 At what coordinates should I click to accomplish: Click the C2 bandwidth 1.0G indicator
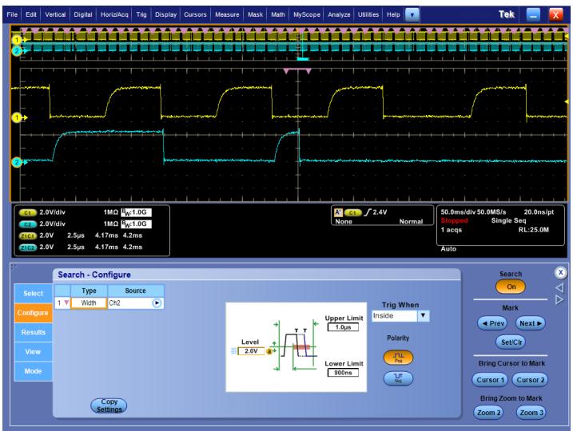click(x=136, y=223)
